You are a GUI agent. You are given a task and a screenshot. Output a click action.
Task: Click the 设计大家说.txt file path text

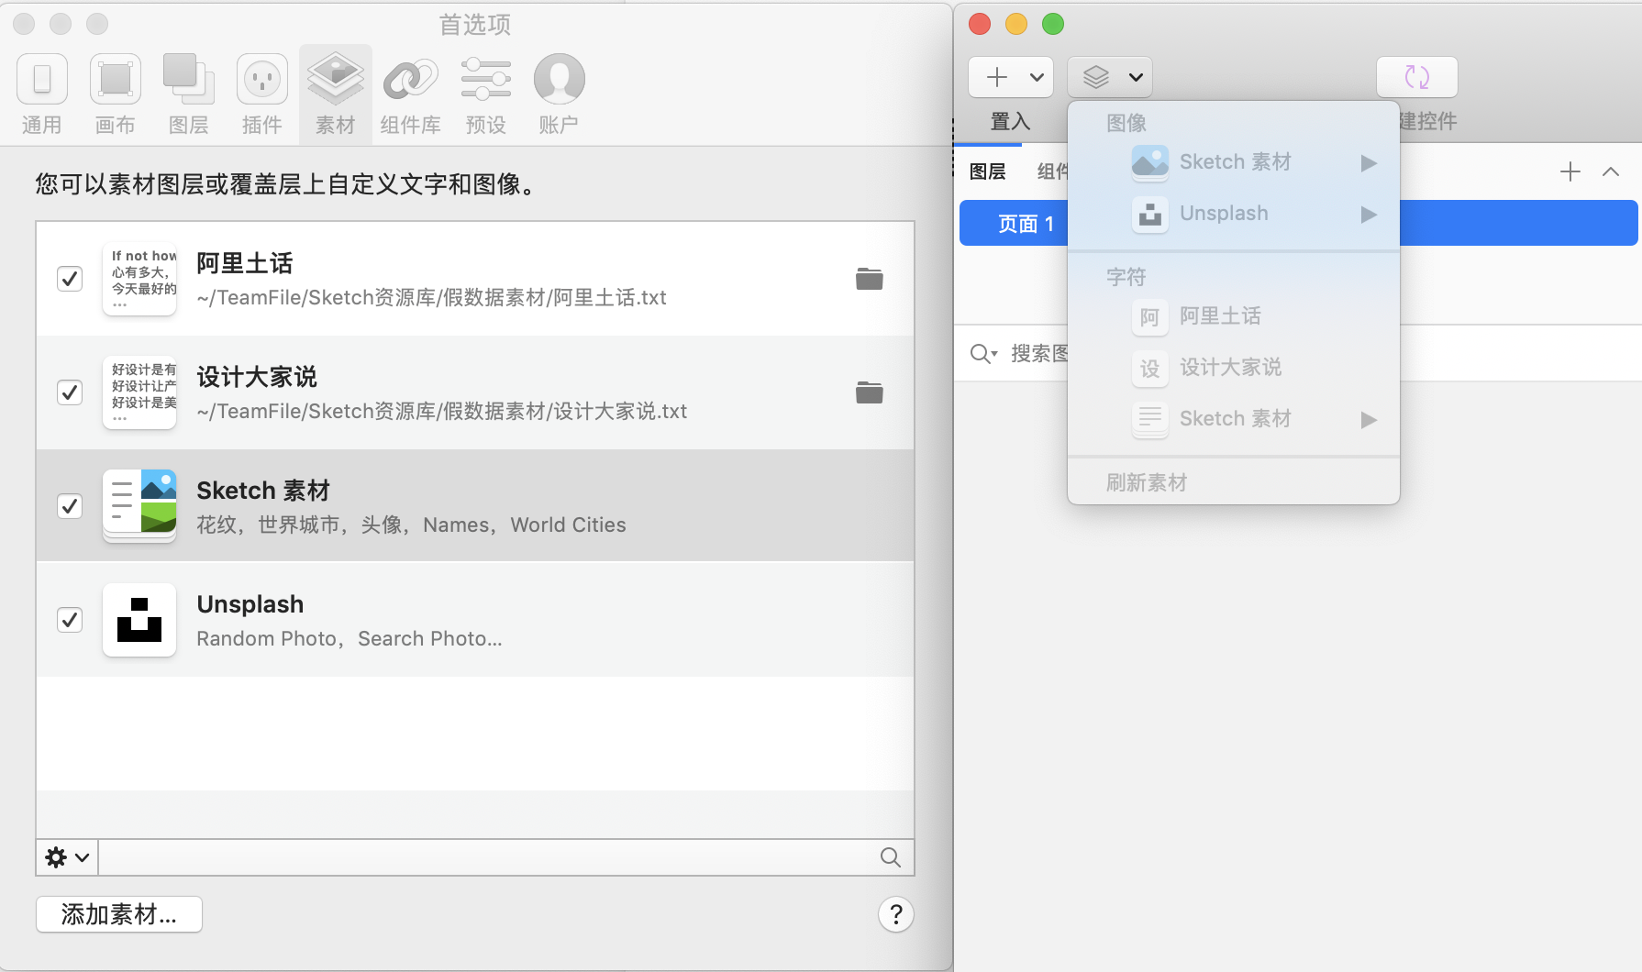coord(441,412)
